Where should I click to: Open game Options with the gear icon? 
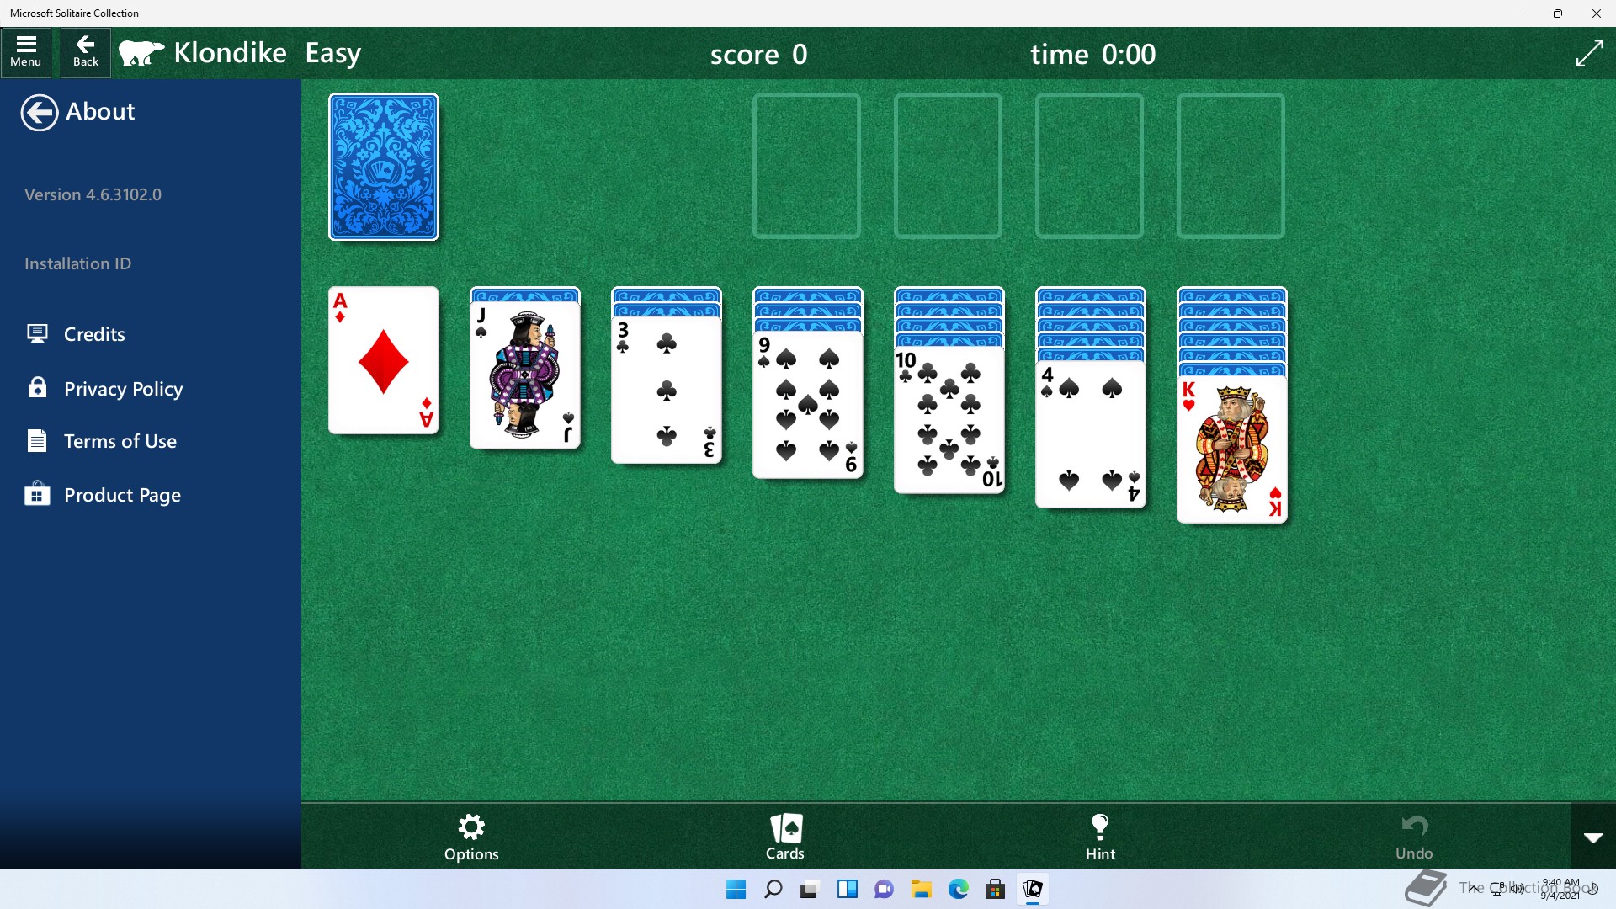pos(471,837)
